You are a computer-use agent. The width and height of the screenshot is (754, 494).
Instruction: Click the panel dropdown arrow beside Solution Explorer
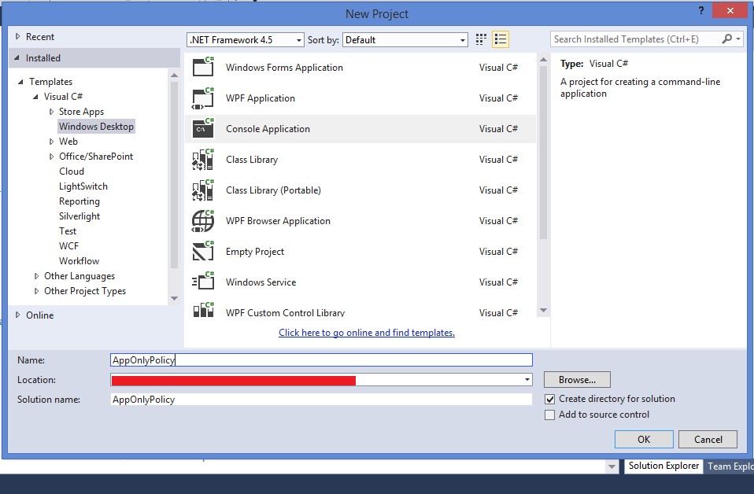coord(612,466)
